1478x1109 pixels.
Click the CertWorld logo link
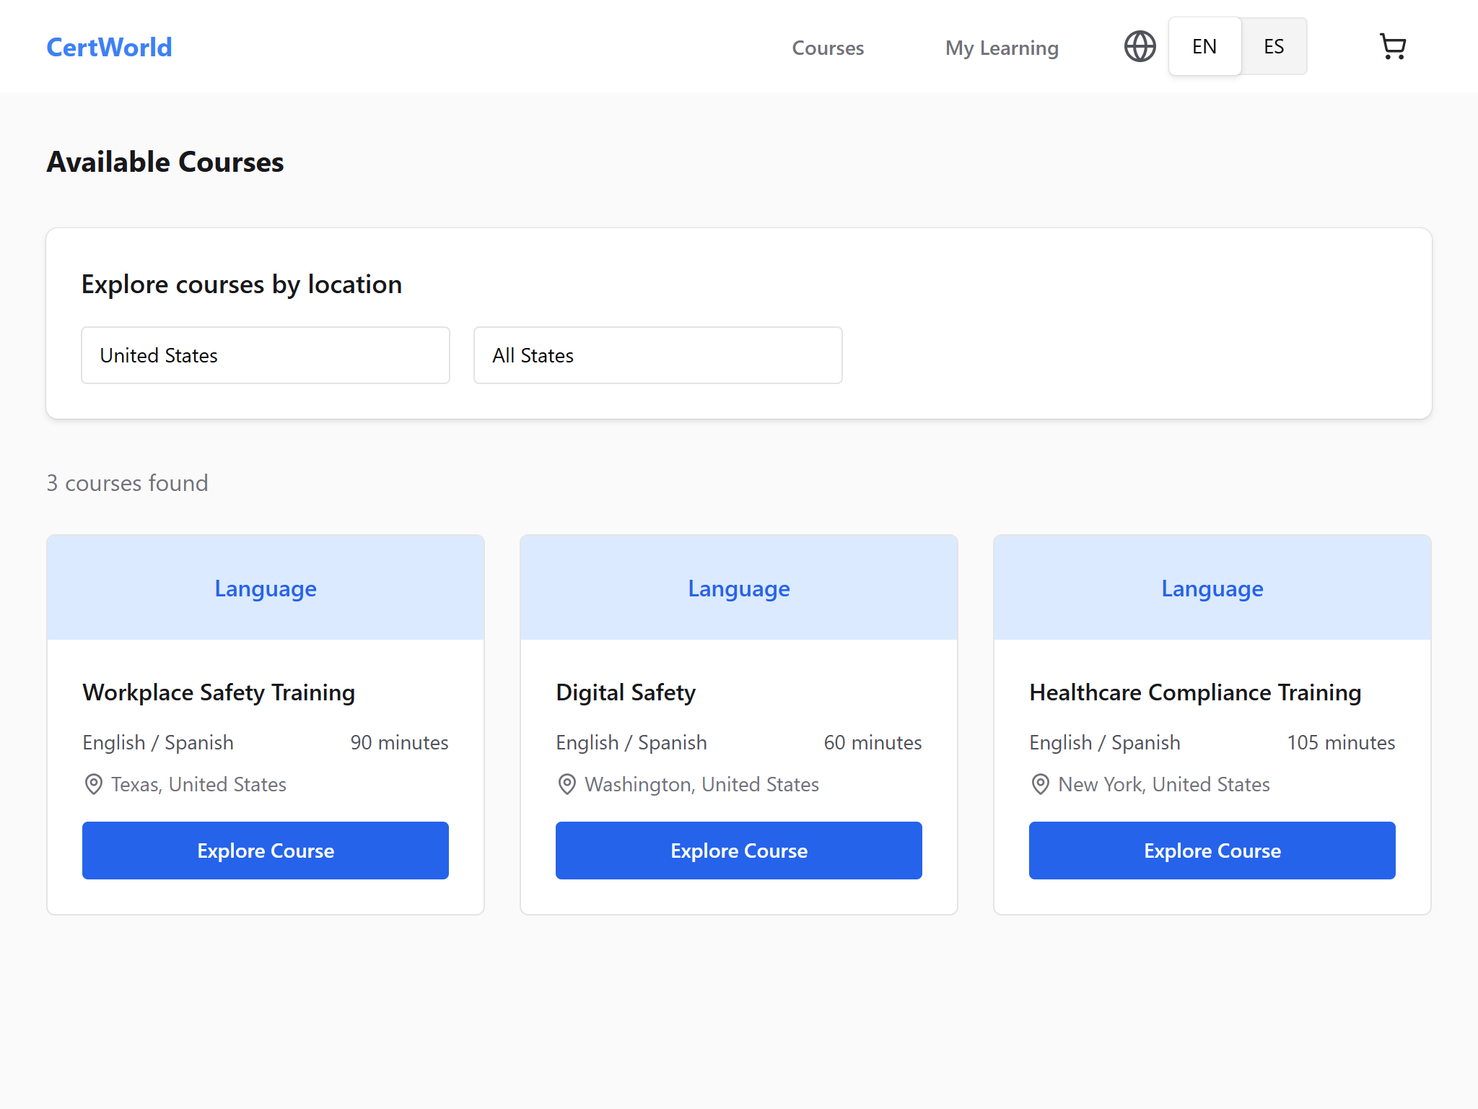pos(109,48)
